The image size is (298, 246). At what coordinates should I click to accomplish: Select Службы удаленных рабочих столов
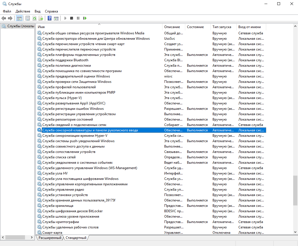151,227
